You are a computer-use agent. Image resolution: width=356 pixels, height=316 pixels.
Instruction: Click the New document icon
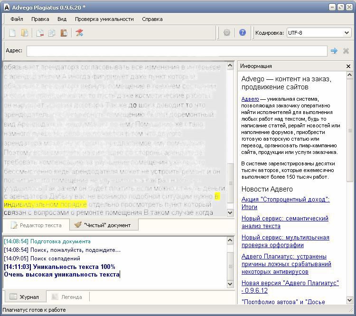13,33
